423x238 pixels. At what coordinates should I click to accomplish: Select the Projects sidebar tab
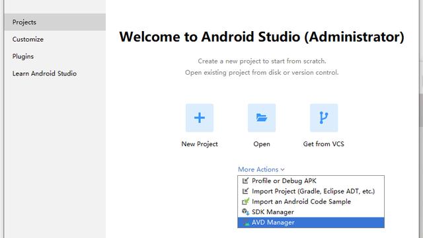click(x=55, y=22)
